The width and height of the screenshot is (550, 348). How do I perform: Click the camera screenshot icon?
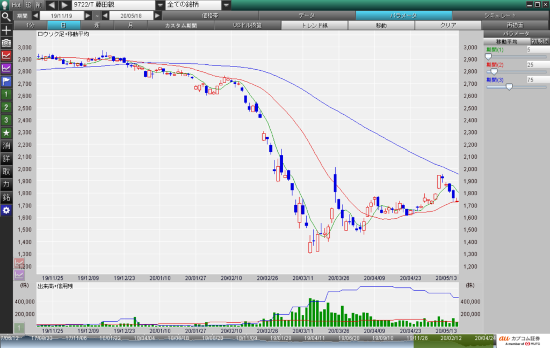6,42
